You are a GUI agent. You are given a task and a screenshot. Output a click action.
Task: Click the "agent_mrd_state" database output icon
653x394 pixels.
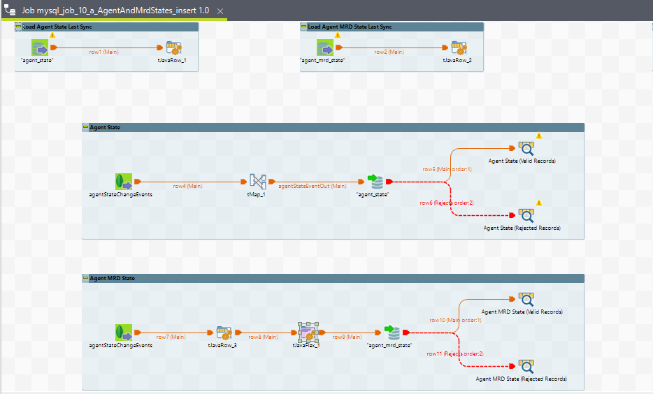tap(393, 333)
